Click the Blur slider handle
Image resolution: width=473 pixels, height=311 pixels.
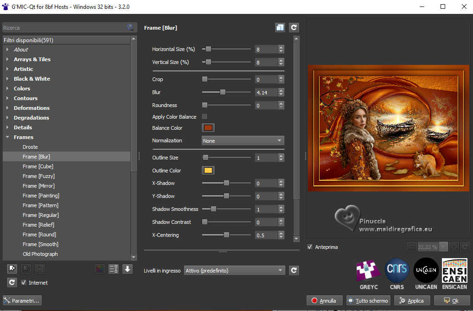(223, 92)
